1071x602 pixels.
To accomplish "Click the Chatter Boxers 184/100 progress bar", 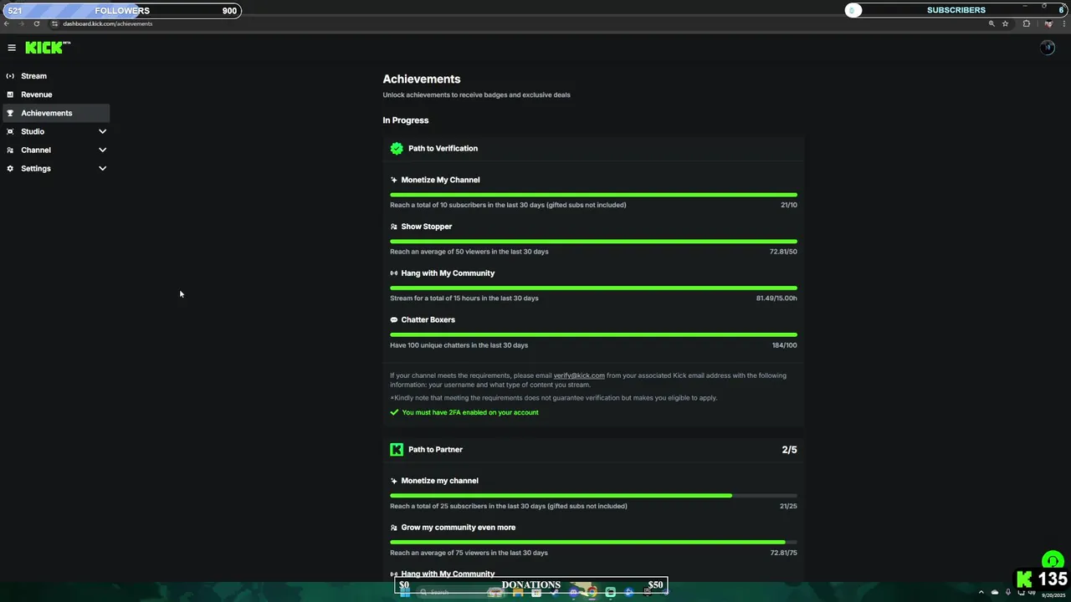I will 593,334.
